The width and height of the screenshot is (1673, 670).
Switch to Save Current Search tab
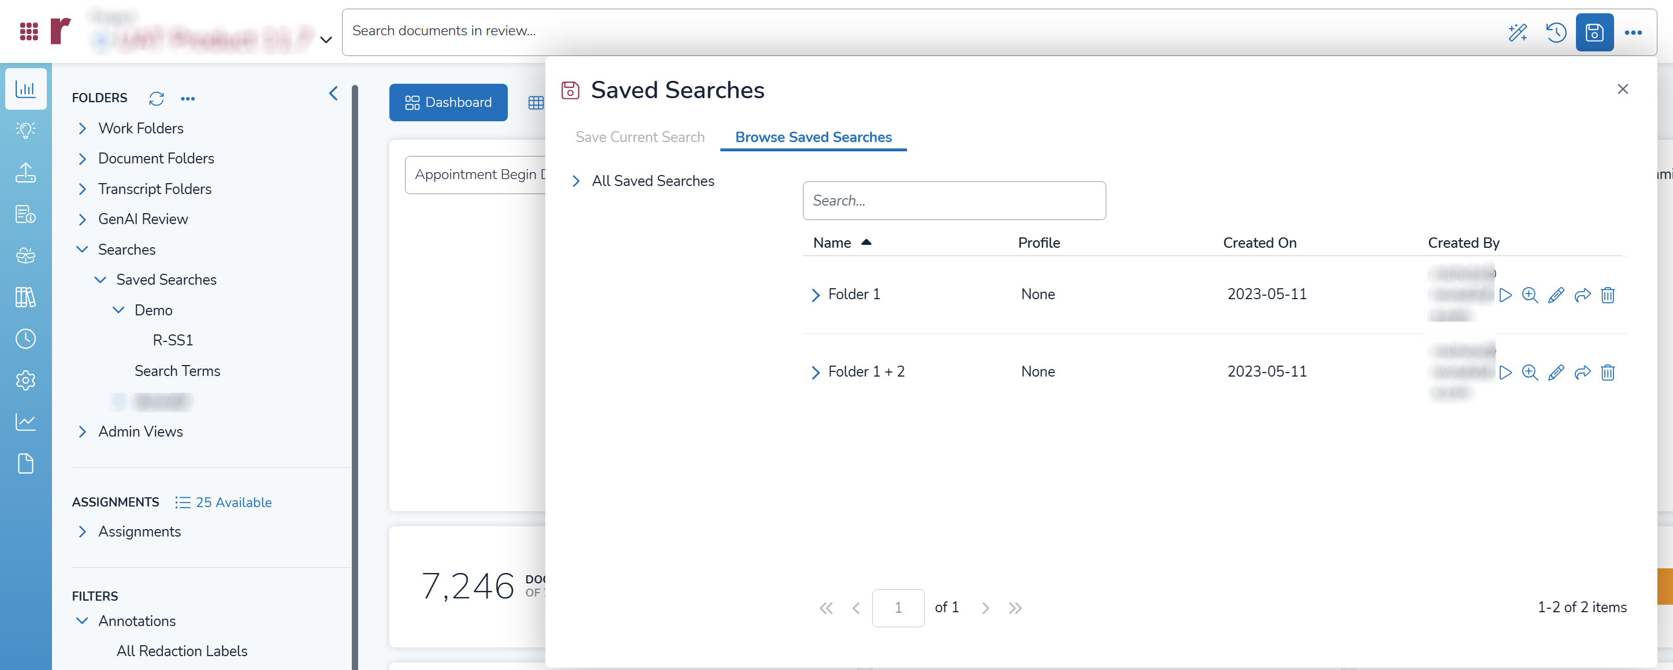point(640,137)
